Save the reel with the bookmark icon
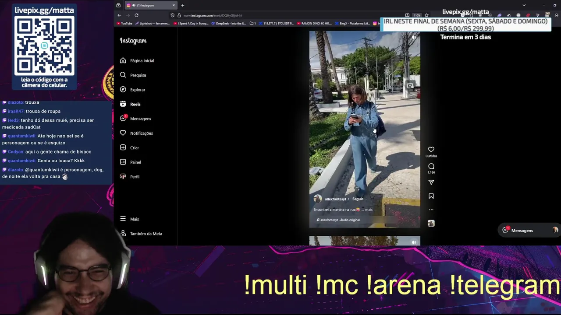This screenshot has height=315, width=561. [x=431, y=196]
